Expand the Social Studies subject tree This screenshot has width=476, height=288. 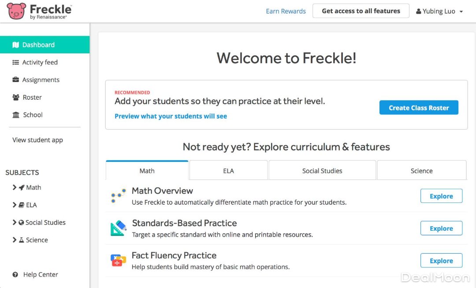tap(15, 223)
